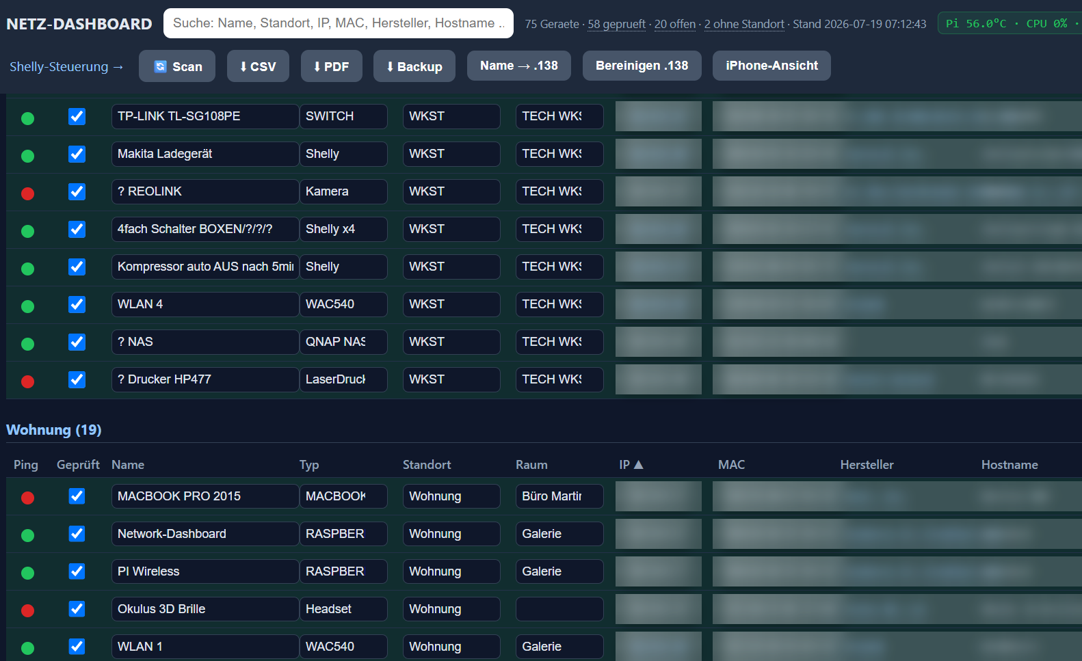
Task: Click the Backup download arrow icon
Action: 391,66
